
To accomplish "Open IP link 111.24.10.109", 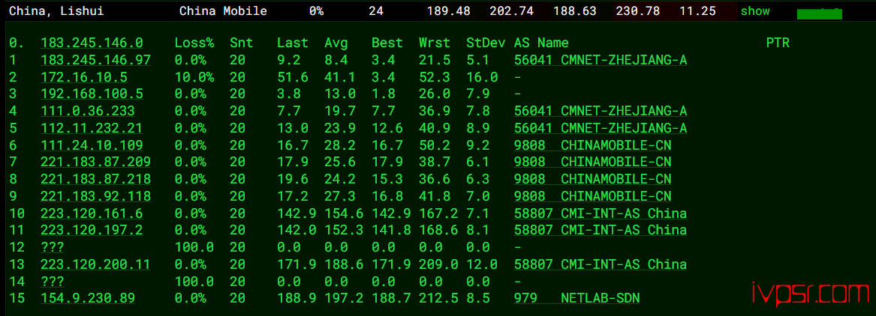I will [92, 145].
